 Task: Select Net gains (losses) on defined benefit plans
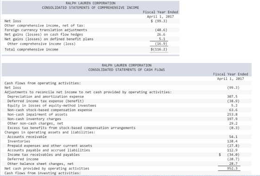pos(49,39)
